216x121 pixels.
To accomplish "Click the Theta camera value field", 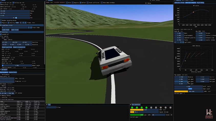I will (15, 11).
